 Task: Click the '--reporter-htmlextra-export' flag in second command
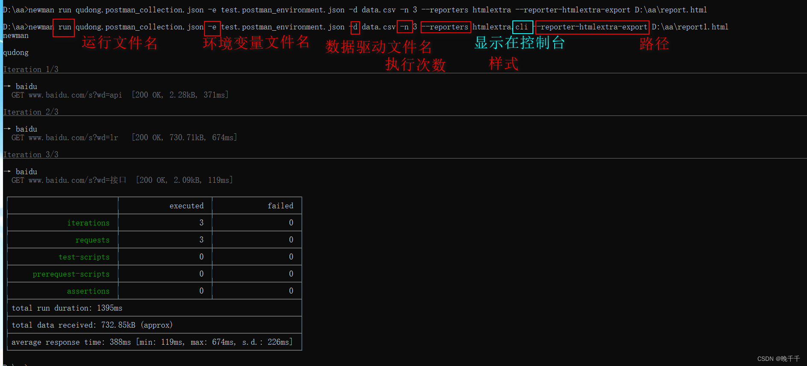pyautogui.click(x=592, y=27)
